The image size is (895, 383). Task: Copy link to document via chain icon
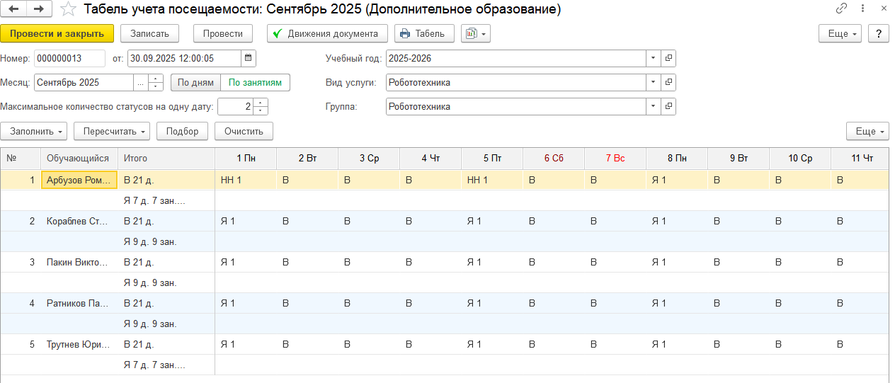coord(841,9)
